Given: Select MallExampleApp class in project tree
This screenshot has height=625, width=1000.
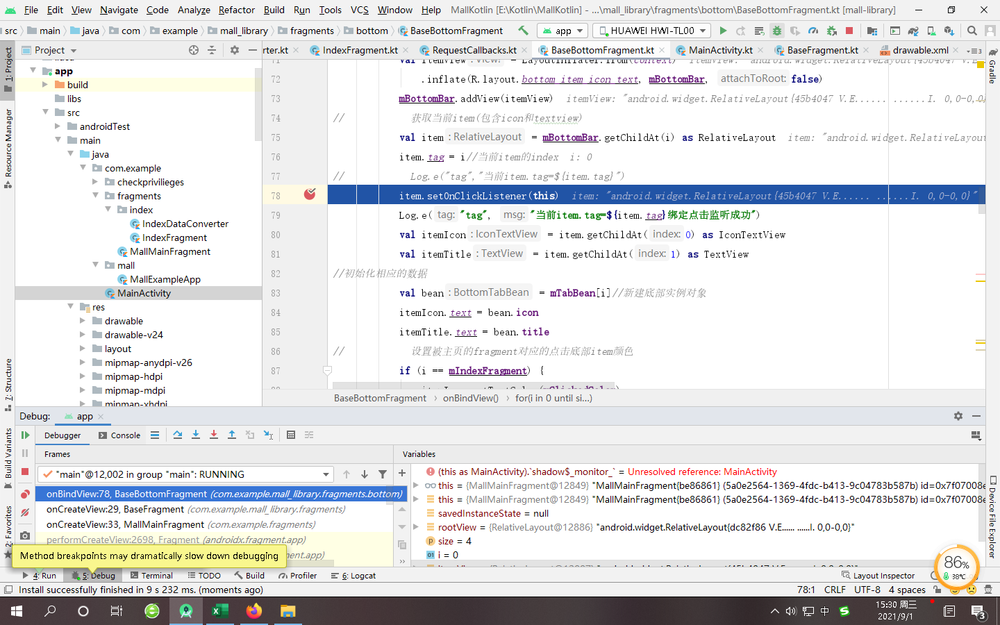Looking at the screenshot, I should [x=165, y=279].
